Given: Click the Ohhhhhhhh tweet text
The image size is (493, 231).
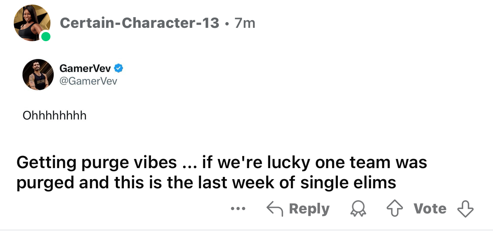Looking at the screenshot, I should click(54, 115).
